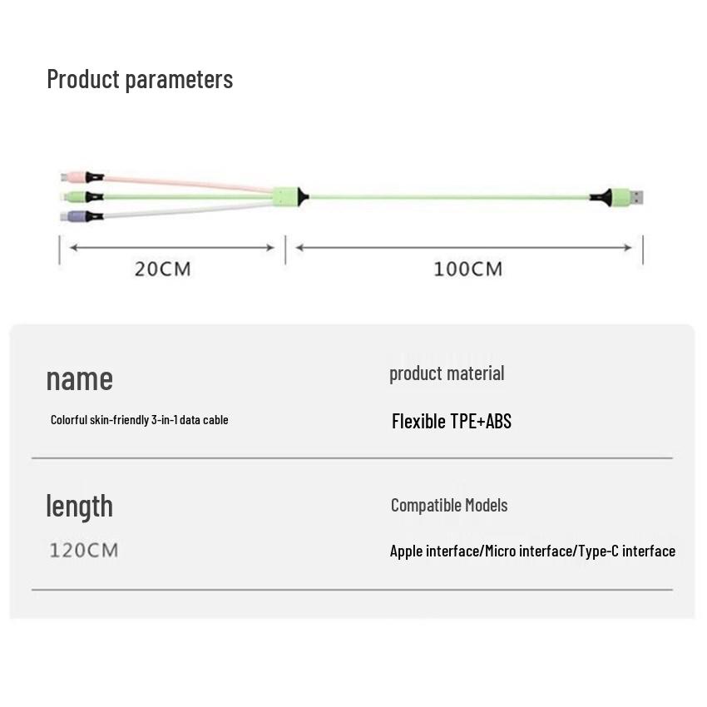Click the 20CM dimension arrow
The image size is (707, 707).
tap(171, 247)
